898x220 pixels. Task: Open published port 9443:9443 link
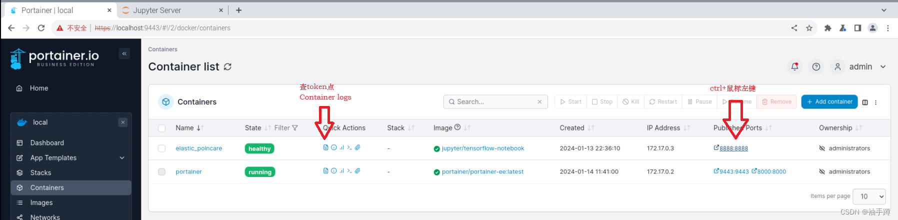coord(731,171)
